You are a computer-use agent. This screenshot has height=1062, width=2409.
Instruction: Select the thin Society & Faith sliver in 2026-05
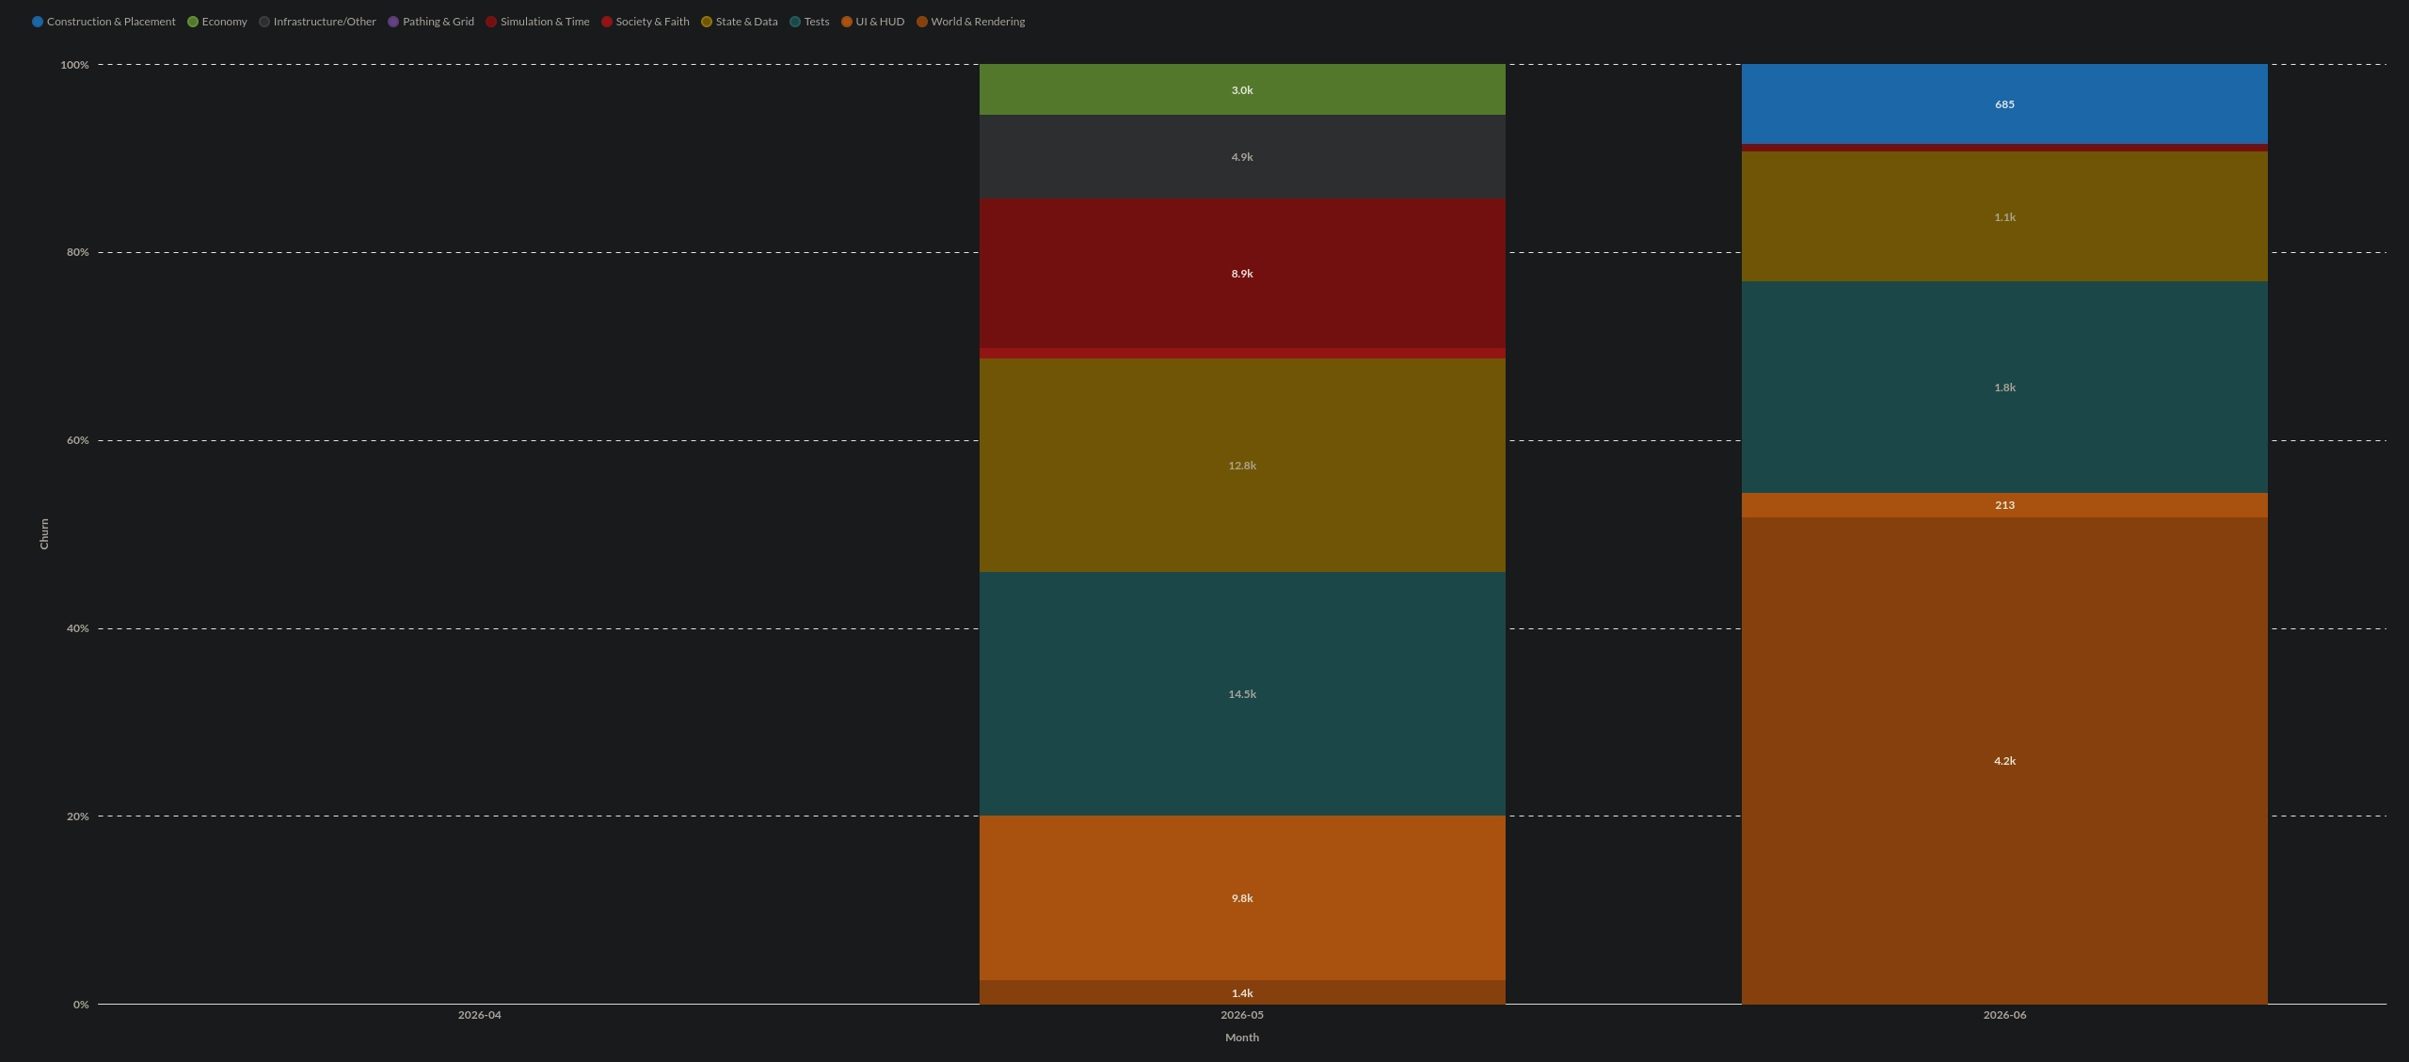(x=1242, y=353)
